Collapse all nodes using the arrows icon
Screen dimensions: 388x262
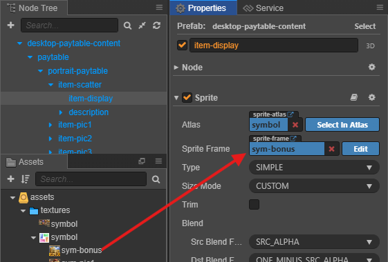(x=142, y=25)
